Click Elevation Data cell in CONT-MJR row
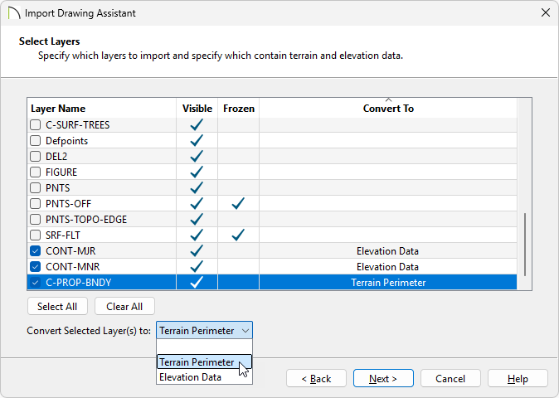The image size is (559, 398). click(387, 251)
